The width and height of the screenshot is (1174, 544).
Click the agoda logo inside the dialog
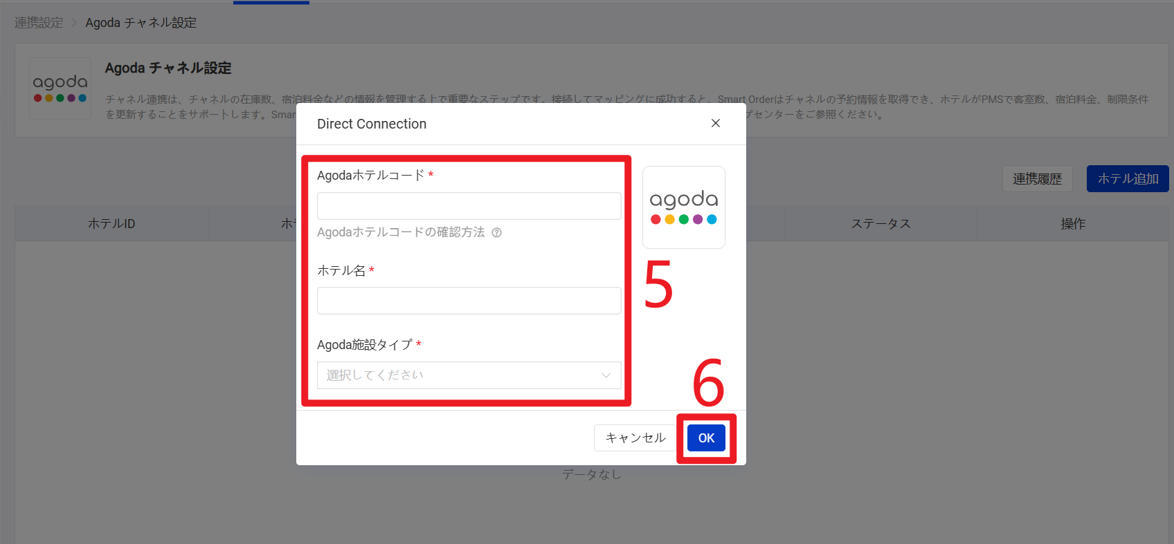(x=683, y=207)
